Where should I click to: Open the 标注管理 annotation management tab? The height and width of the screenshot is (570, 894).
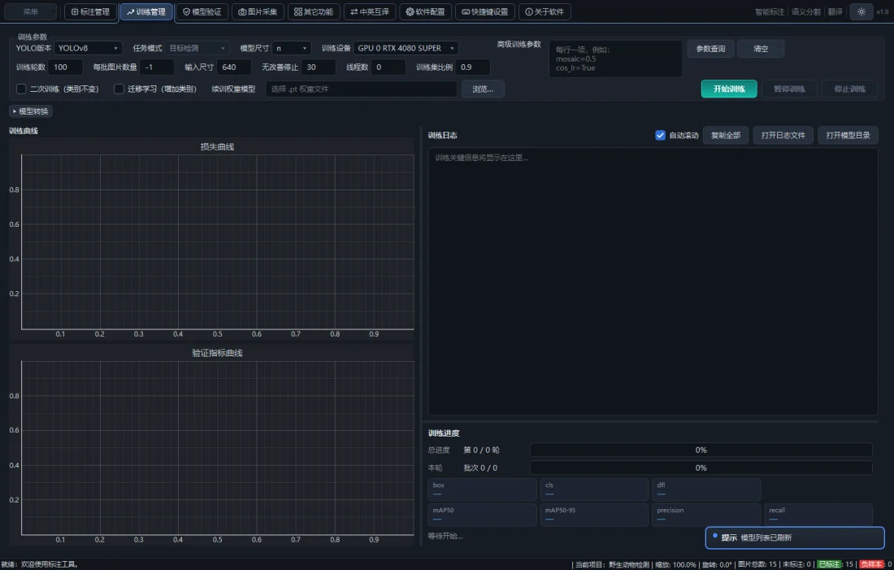pos(91,11)
